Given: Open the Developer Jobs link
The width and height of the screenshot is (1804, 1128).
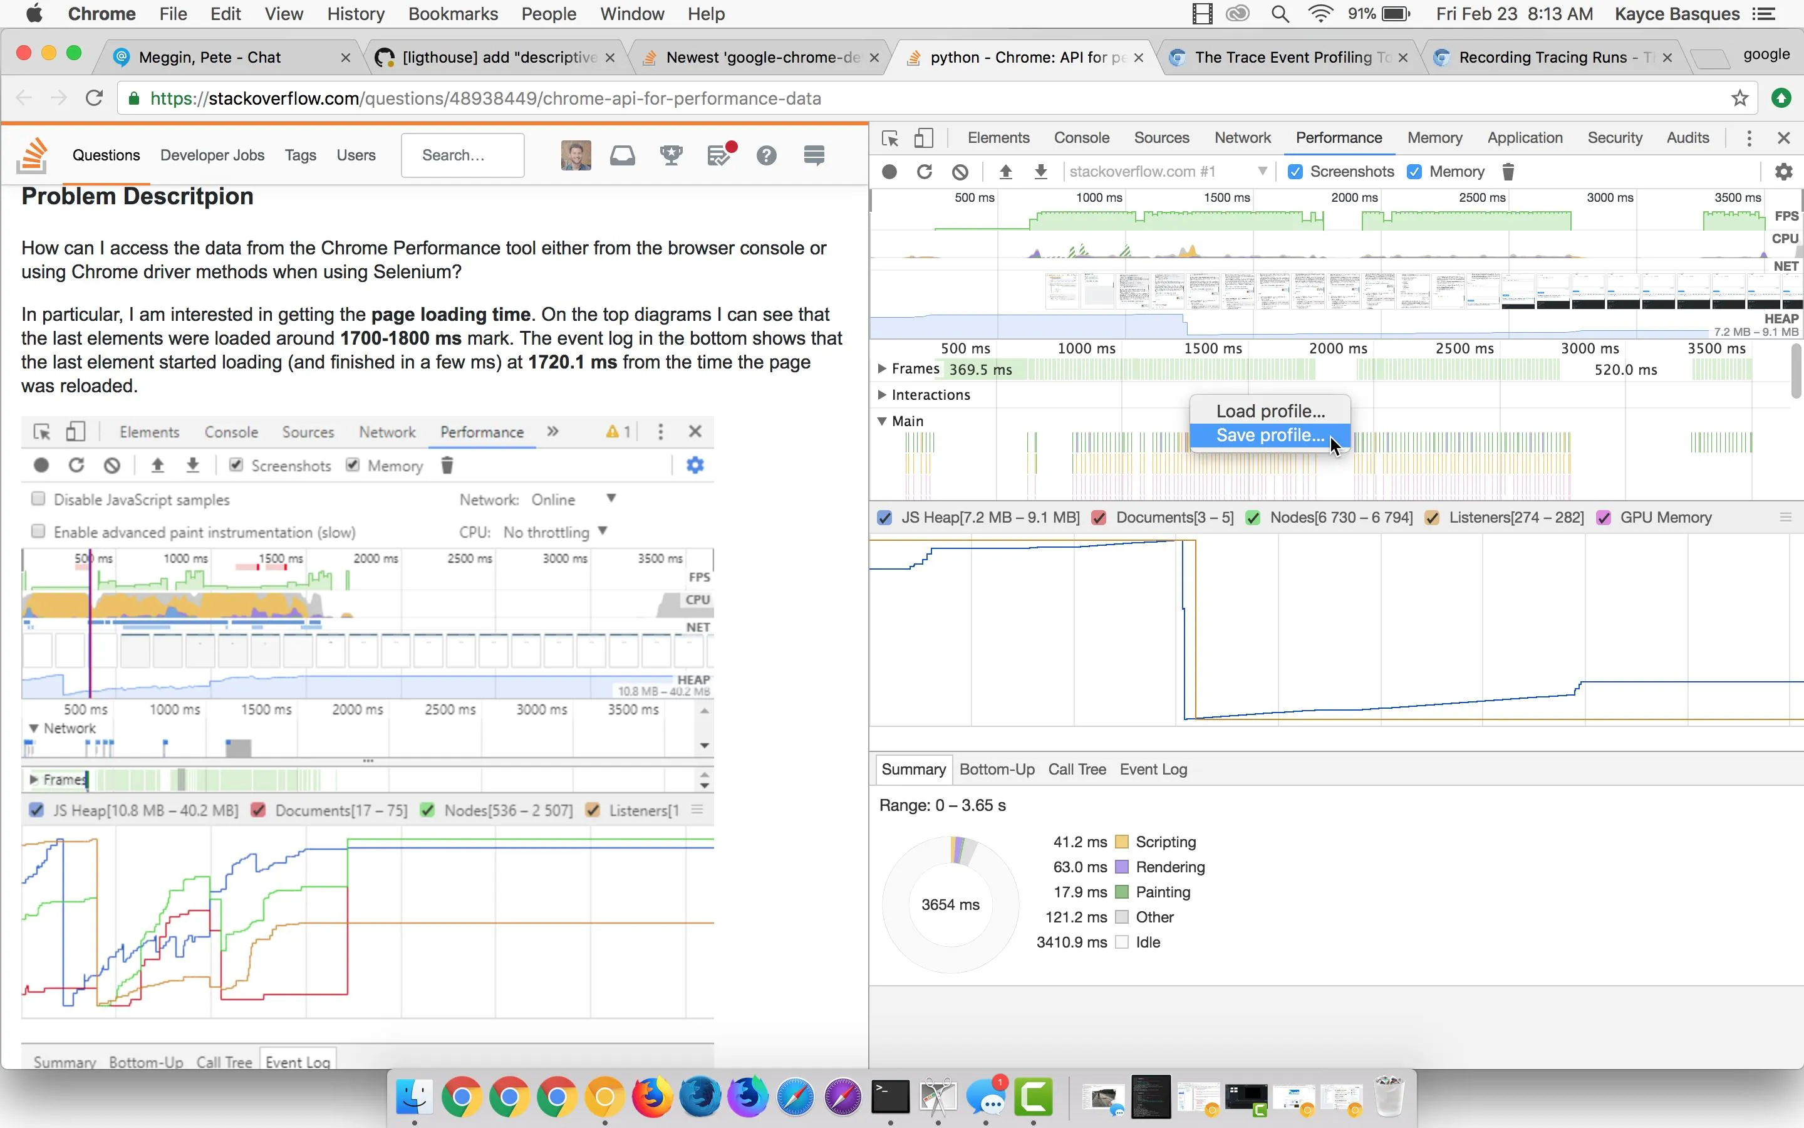Looking at the screenshot, I should (212, 155).
